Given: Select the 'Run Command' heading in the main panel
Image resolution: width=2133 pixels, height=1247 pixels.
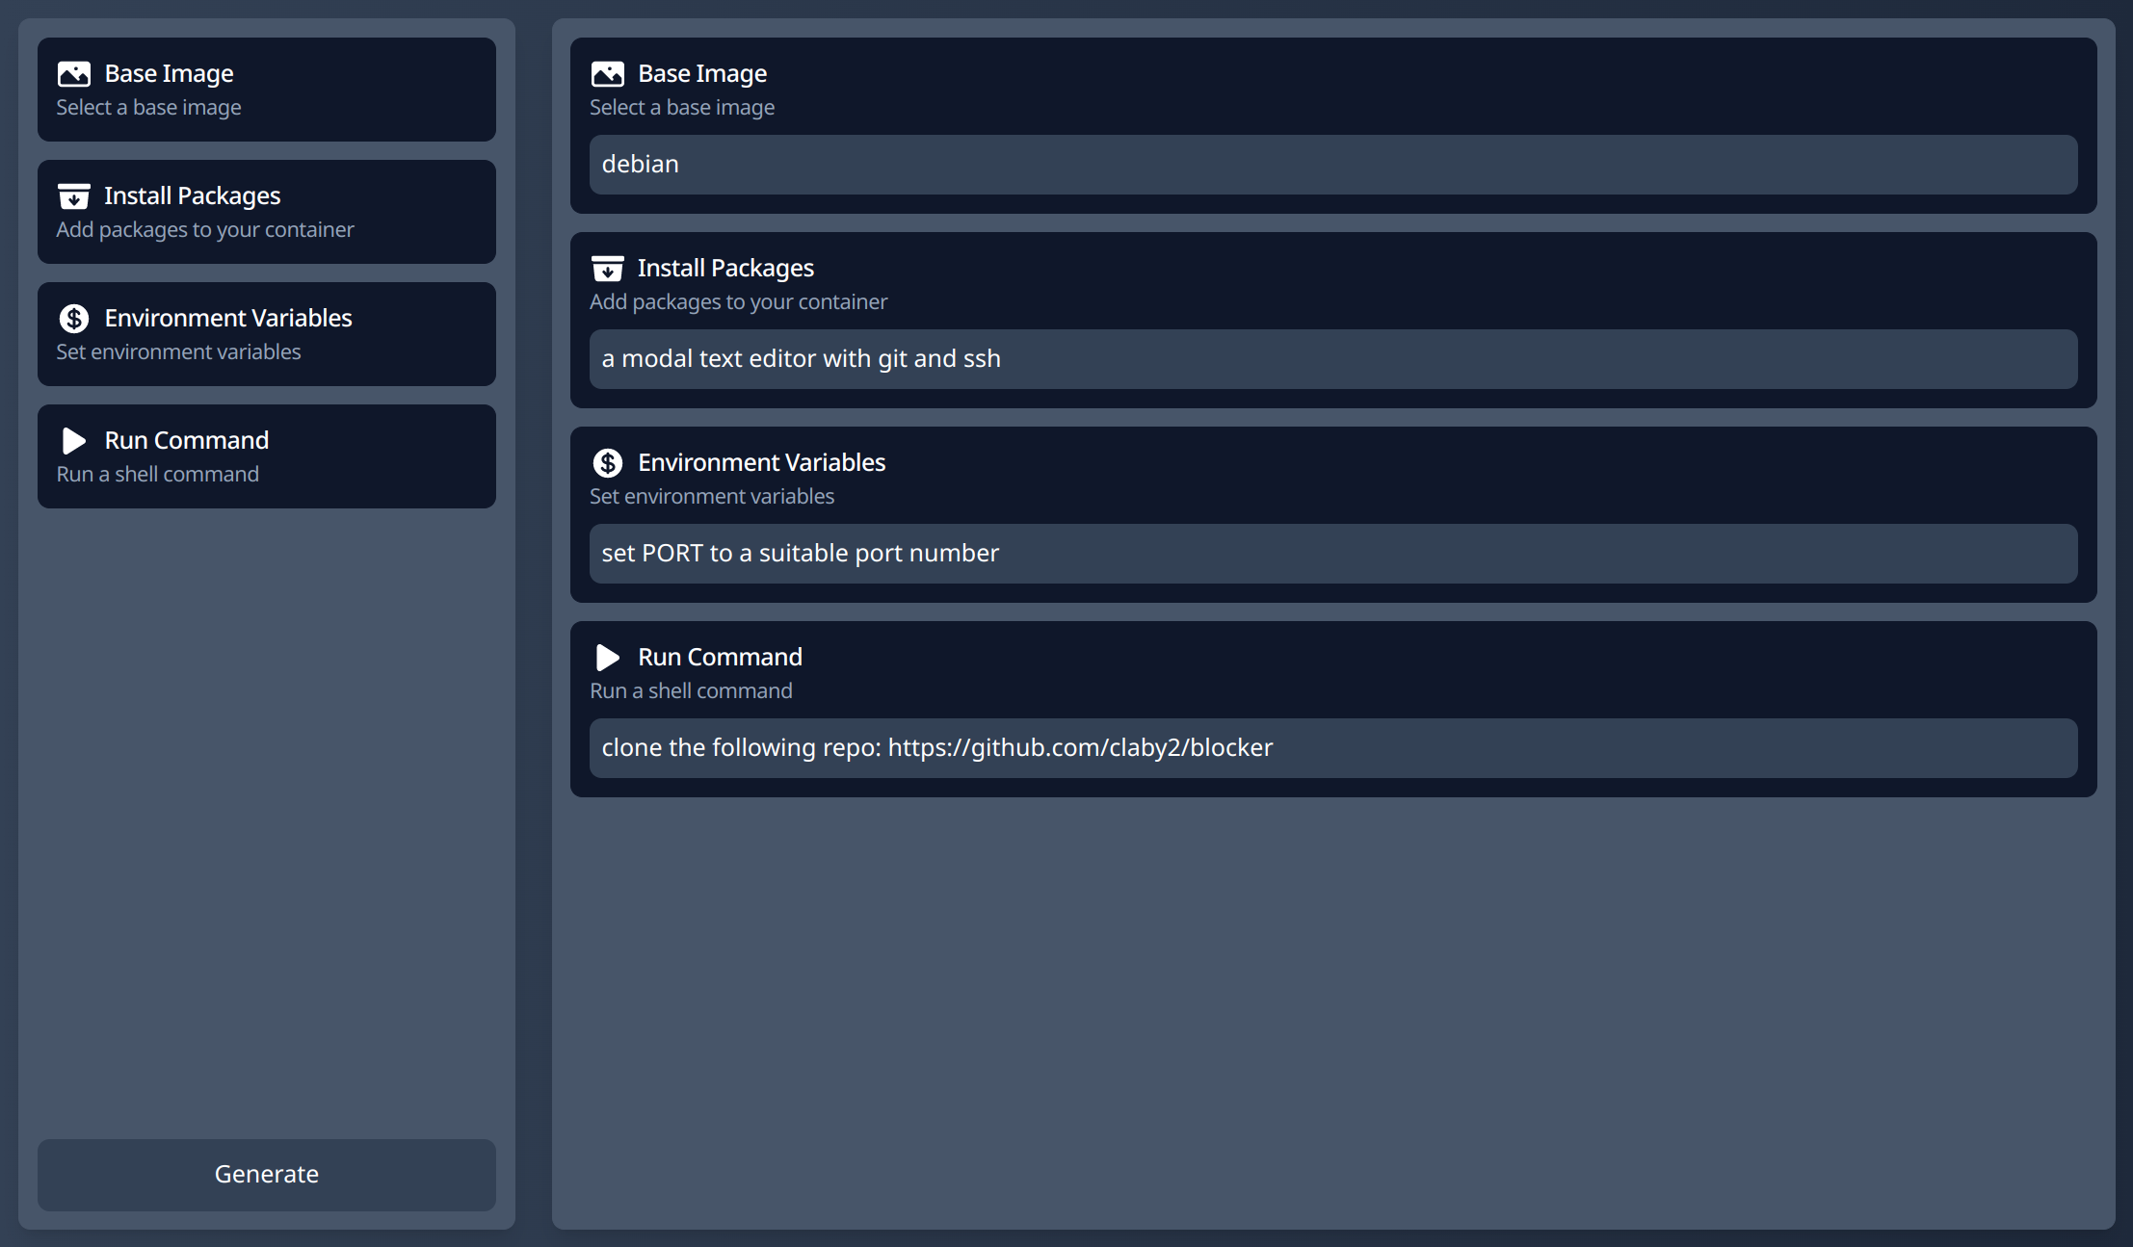Looking at the screenshot, I should click(x=720, y=658).
